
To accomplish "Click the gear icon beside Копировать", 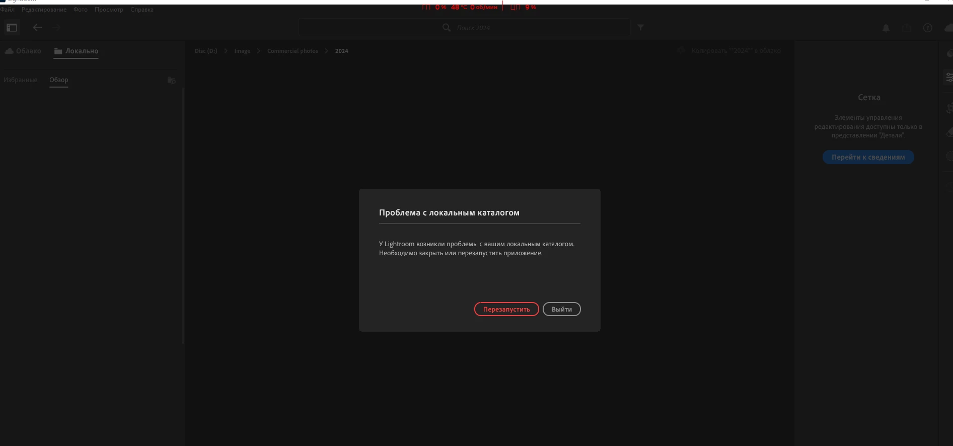I will tap(681, 51).
